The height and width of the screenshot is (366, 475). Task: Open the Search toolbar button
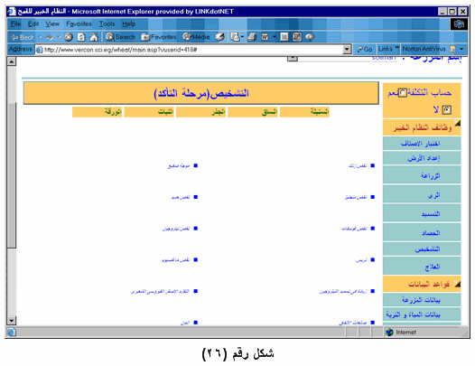pos(121,37)
